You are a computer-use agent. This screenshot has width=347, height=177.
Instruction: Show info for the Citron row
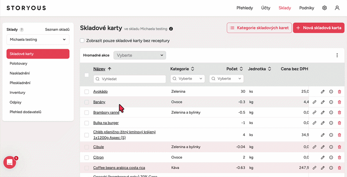(331, 157)
